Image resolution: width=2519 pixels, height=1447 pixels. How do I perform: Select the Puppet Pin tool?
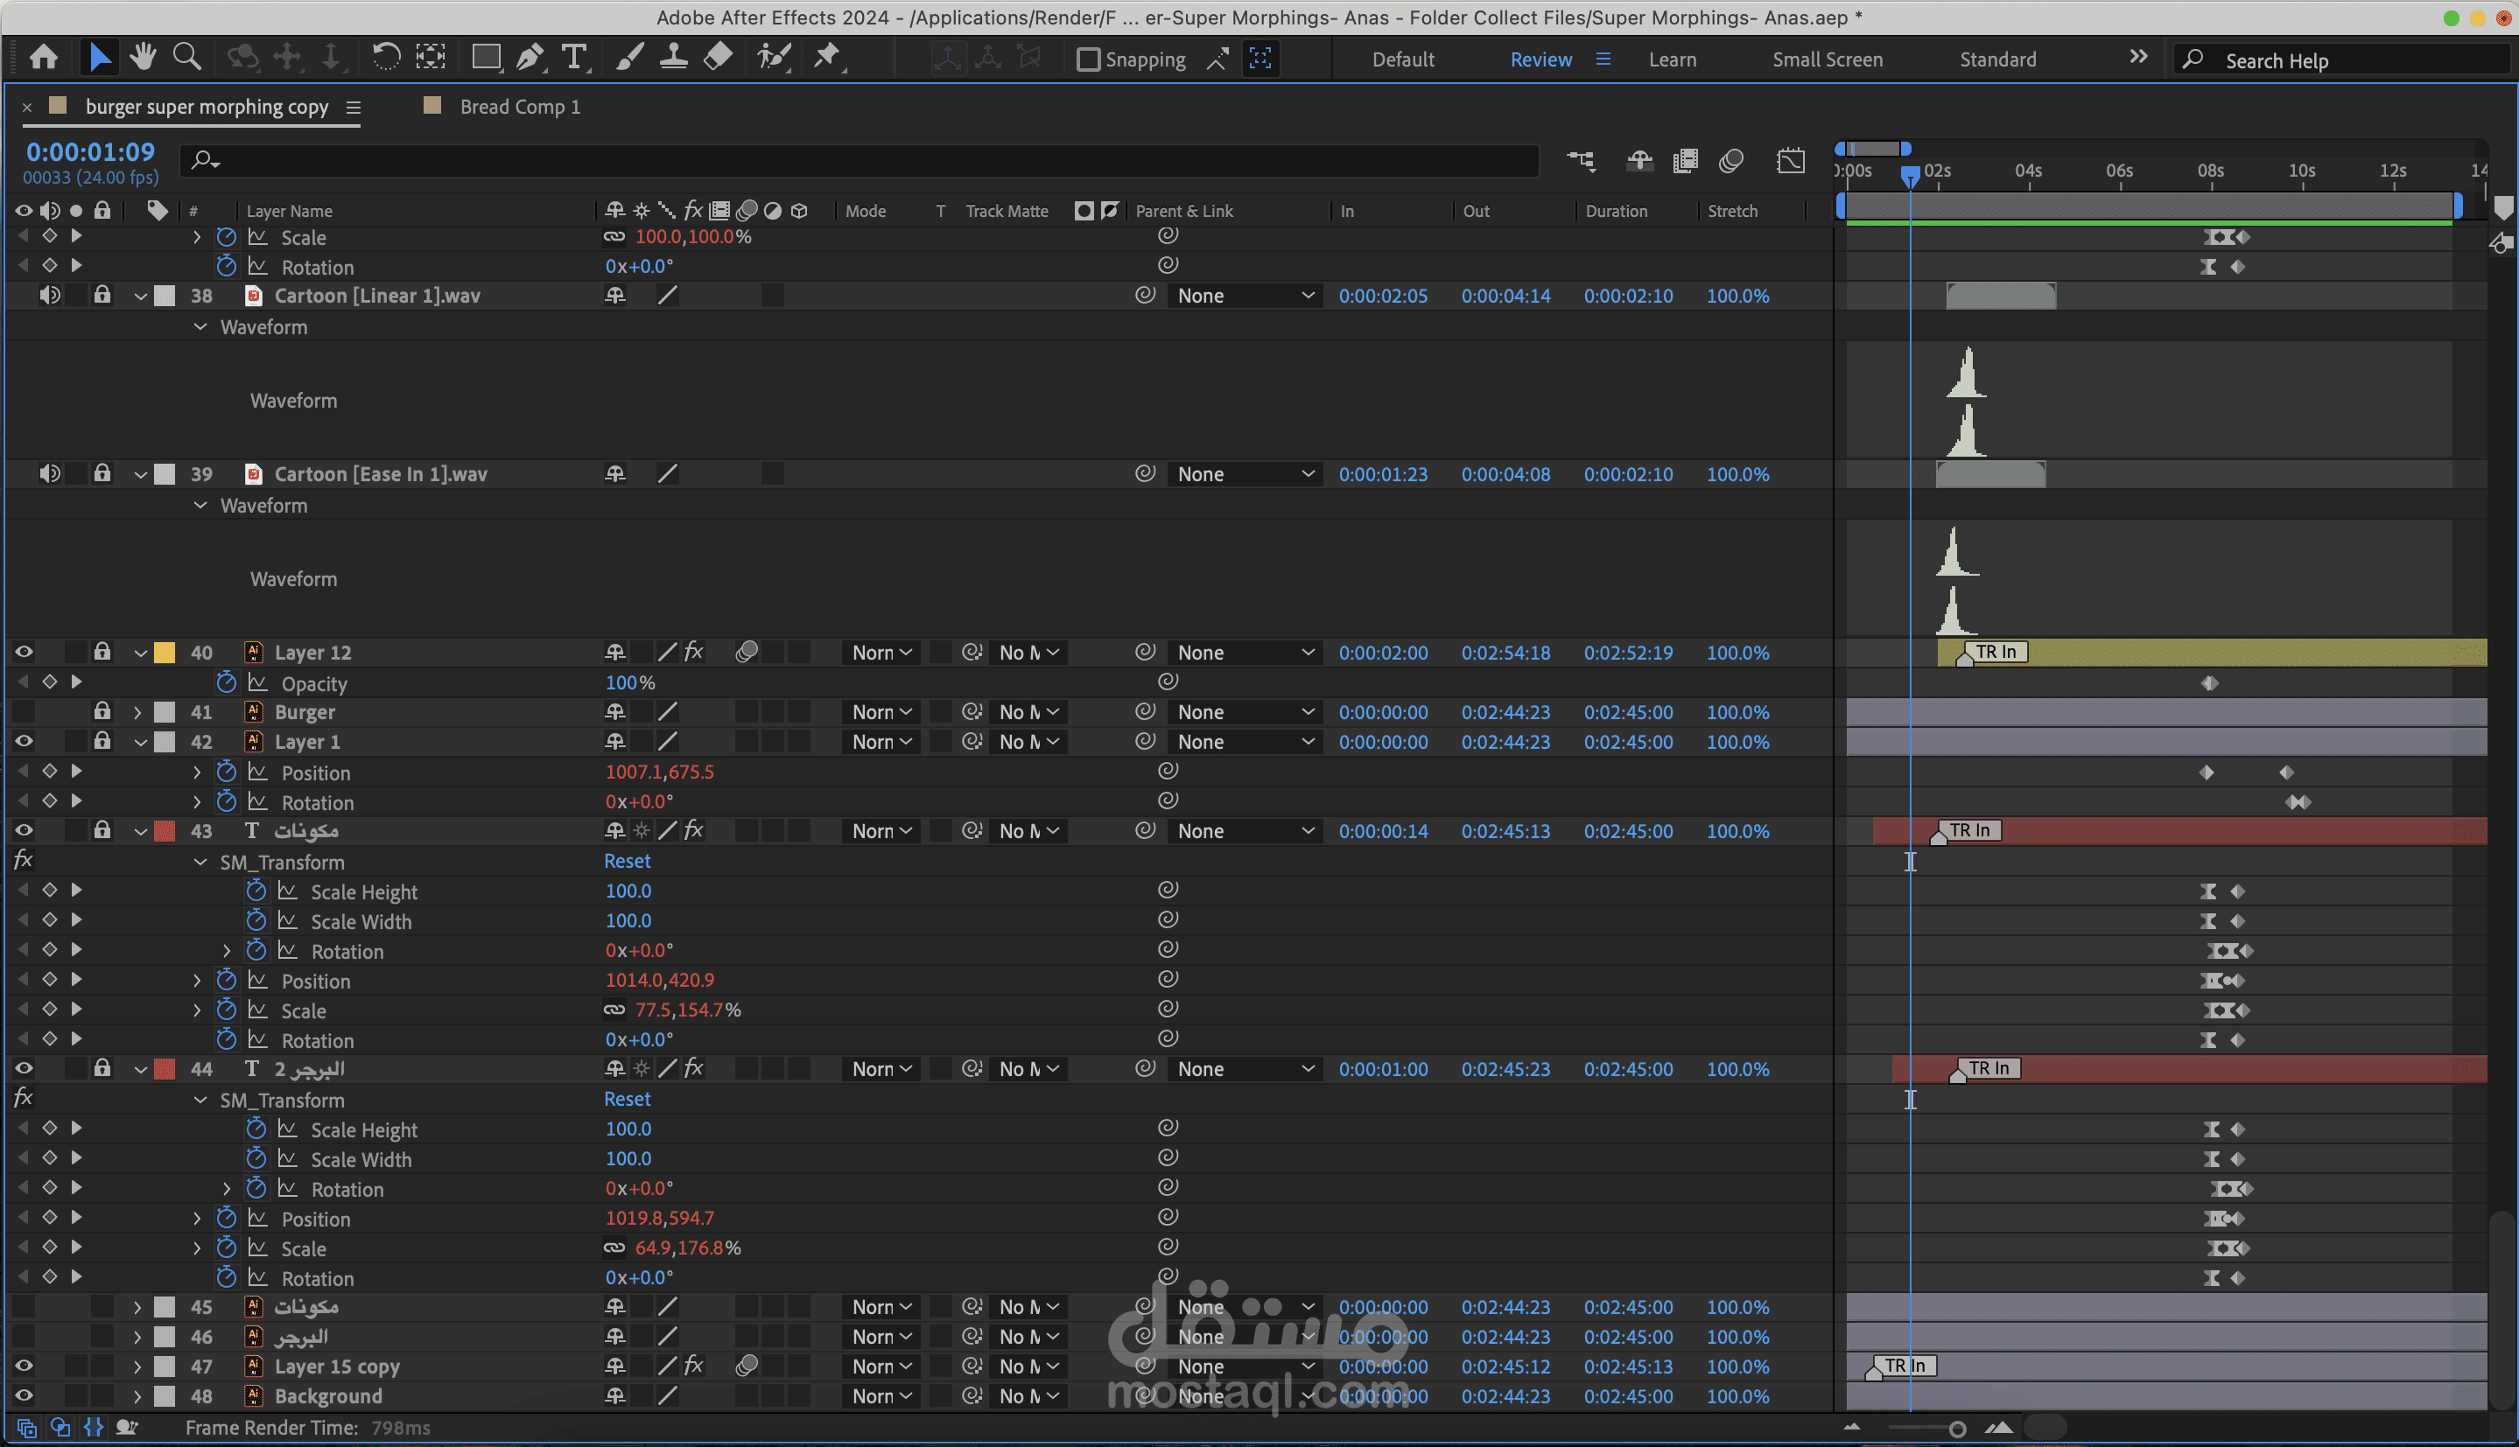tap(826, 57)
